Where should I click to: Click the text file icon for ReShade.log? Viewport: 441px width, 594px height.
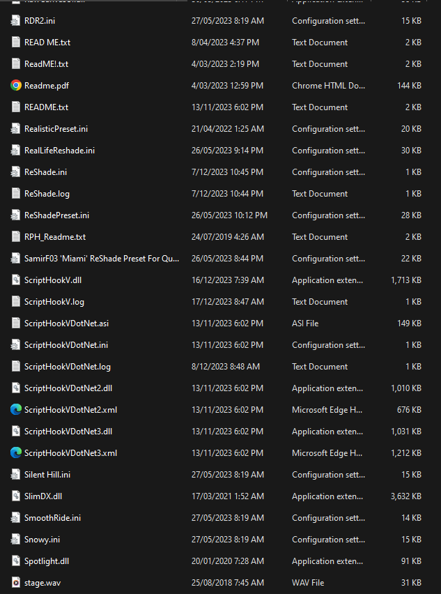16,194
